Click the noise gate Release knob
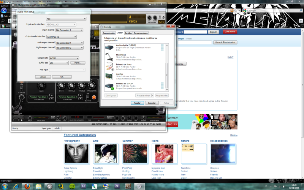Viewport: 304px width, 190px height. (65, 118)
